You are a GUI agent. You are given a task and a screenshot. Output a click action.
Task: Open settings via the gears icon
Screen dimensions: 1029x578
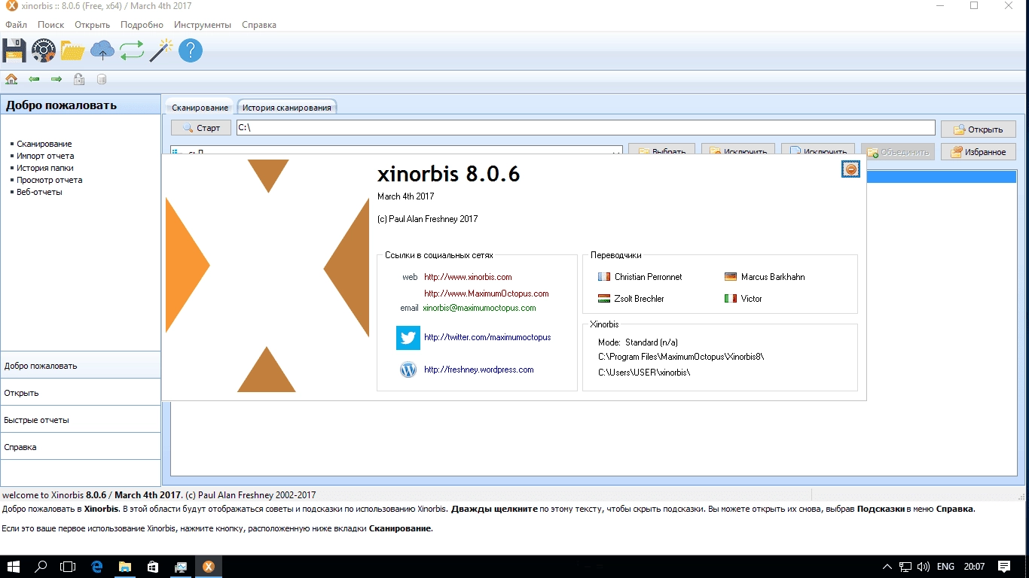click(44, 50)
